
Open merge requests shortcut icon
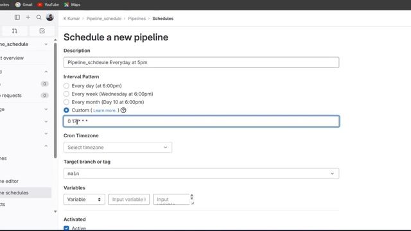[15, 31]
